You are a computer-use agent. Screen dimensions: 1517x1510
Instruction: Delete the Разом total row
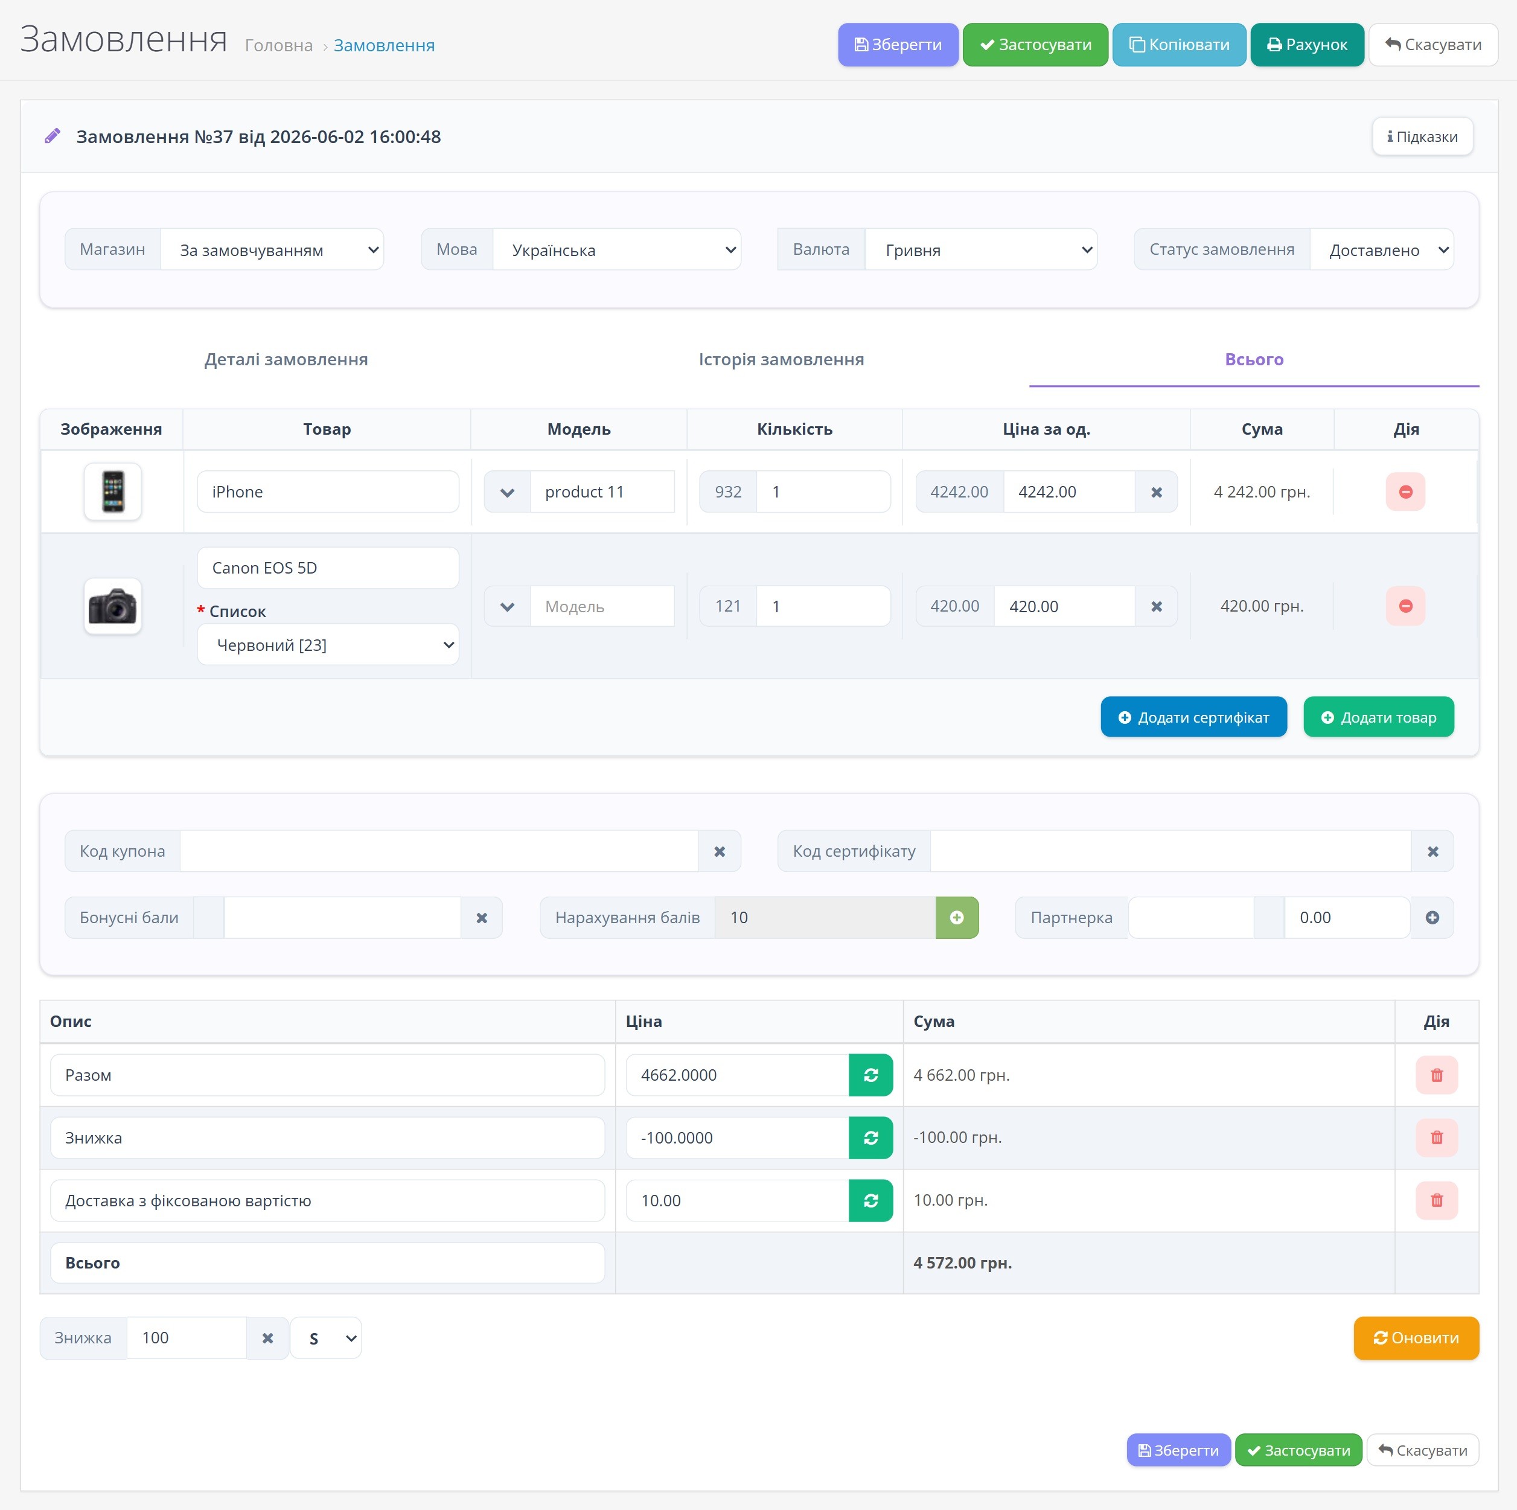click(x=1436, y=1075)
